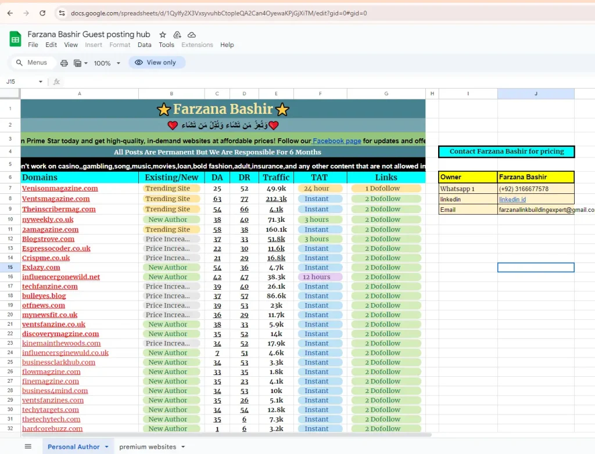
Task: Open the Help menu
Action: 227,45
